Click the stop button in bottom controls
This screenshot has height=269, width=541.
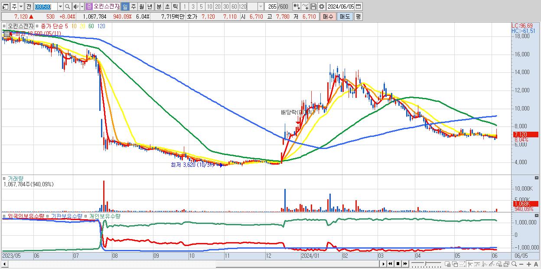click(398, 264)
